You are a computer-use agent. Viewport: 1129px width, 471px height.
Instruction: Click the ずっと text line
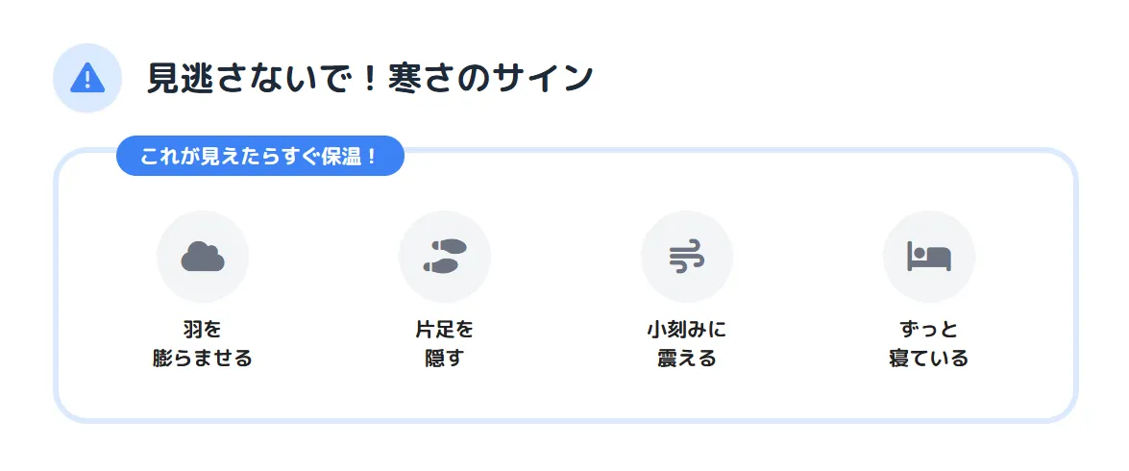[929, 330]
